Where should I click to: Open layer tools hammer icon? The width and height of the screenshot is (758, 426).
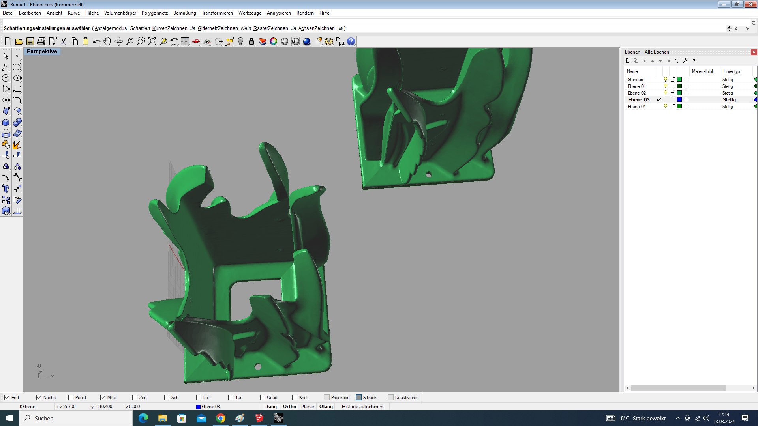686,61
